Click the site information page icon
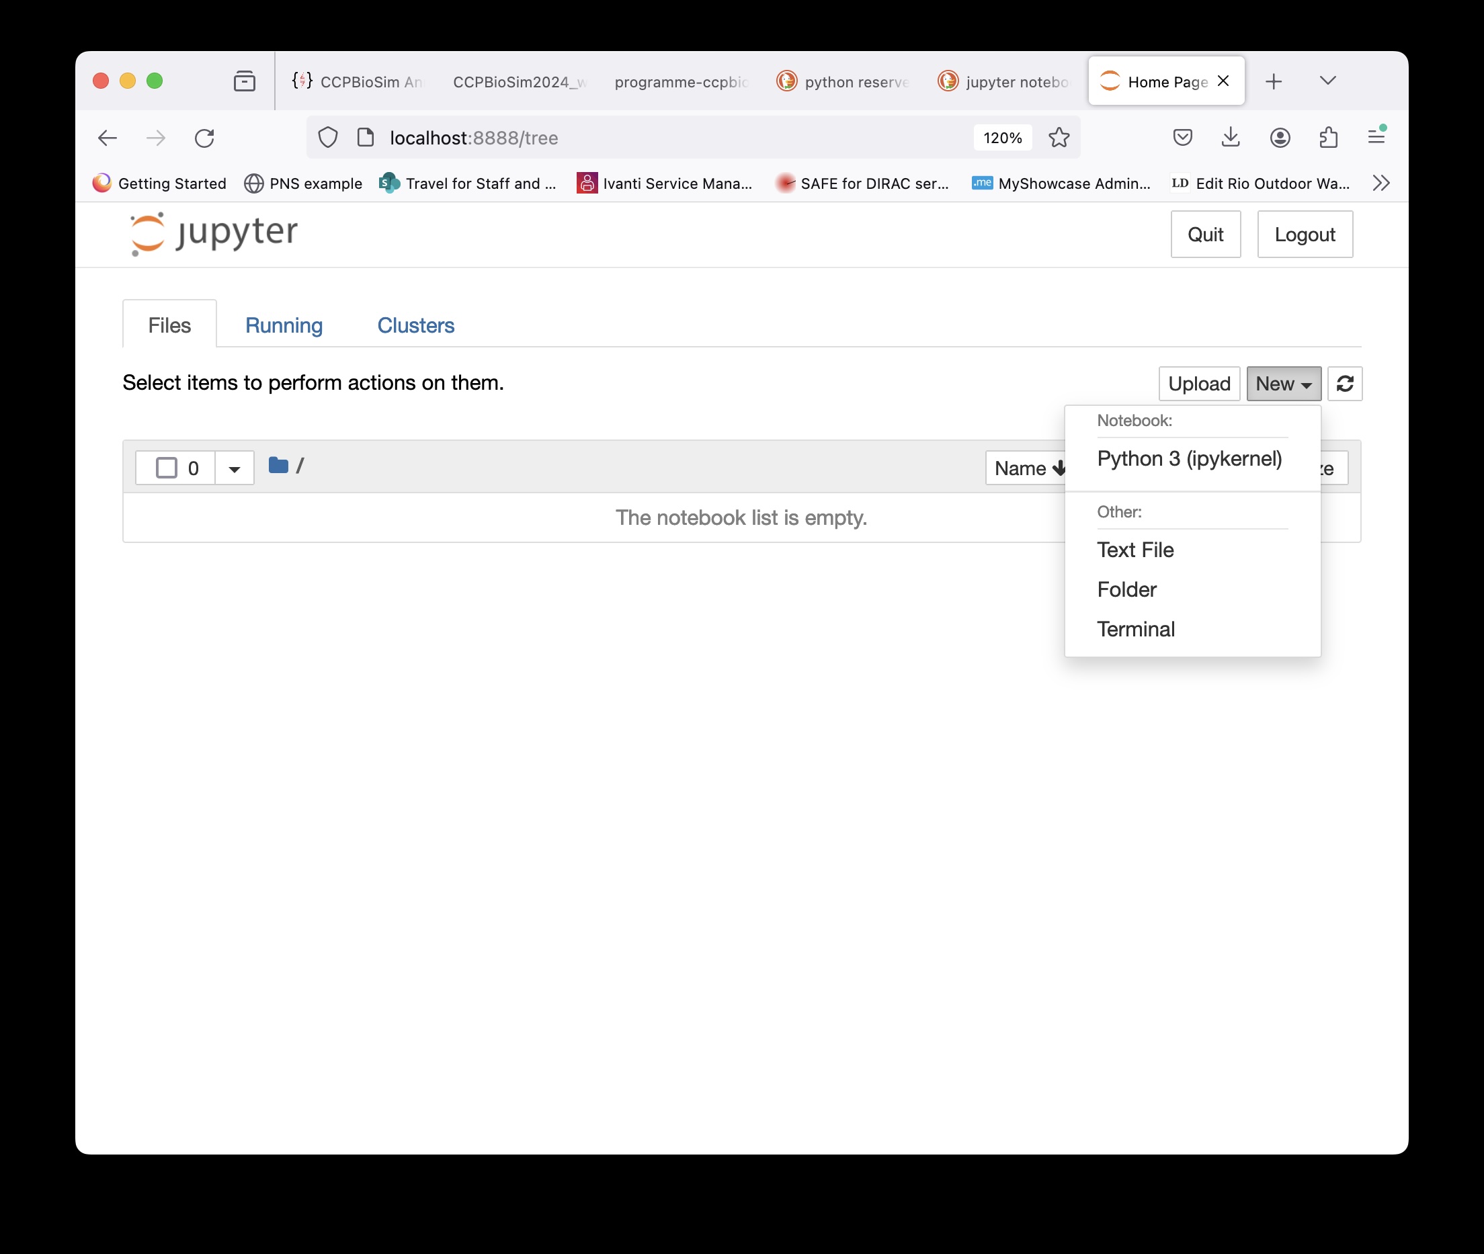 pos(366,137)
